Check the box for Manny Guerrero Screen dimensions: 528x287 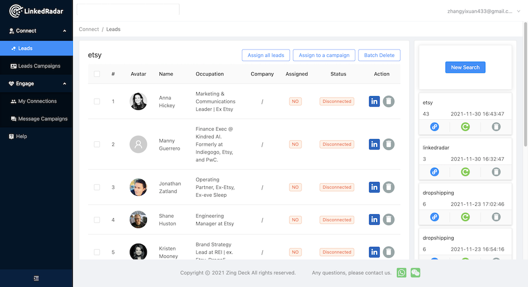97,145
